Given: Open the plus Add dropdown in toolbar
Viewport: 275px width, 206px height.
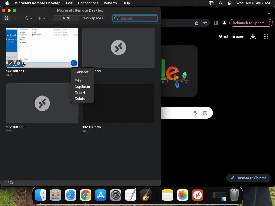Looking at the screenshot, I should 42,18.
